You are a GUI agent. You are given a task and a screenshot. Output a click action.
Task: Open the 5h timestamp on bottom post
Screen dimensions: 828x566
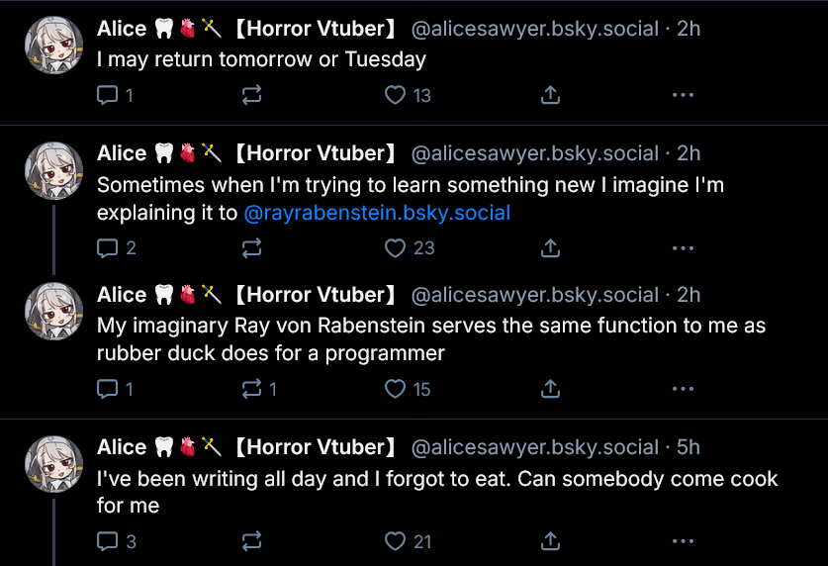click(x=688, y=447)
